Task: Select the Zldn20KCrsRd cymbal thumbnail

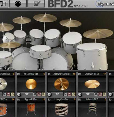Action: click(x=61, y=84)
